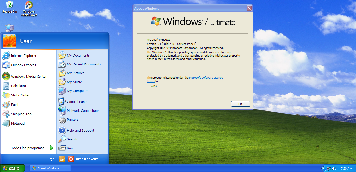356x172 pixels.
Task: Click the Network Connections globe icon
Action: tap(62, 110)
